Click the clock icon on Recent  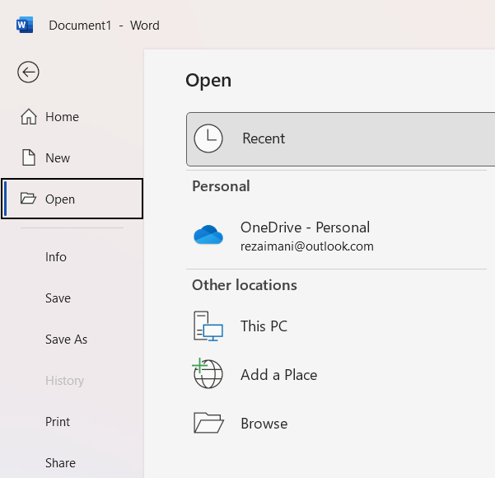[x=208, y=138]
